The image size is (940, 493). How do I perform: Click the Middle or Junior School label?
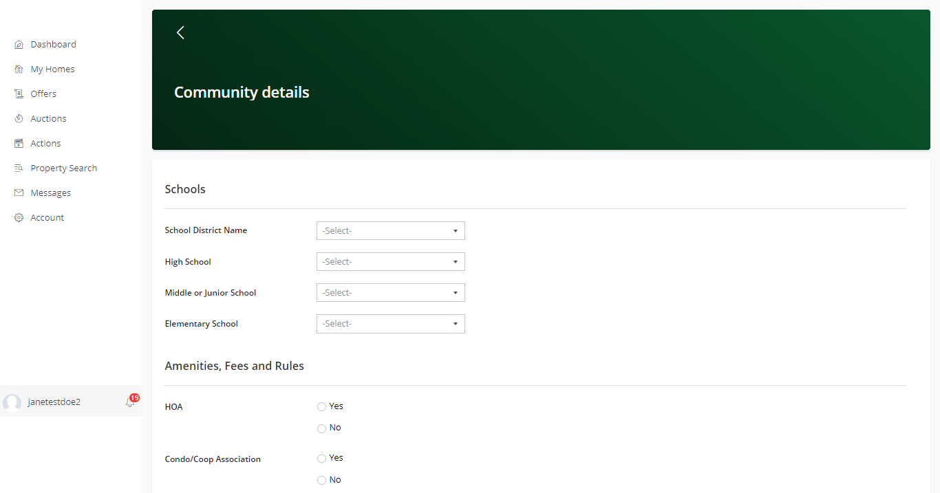[x=211, y=293]
